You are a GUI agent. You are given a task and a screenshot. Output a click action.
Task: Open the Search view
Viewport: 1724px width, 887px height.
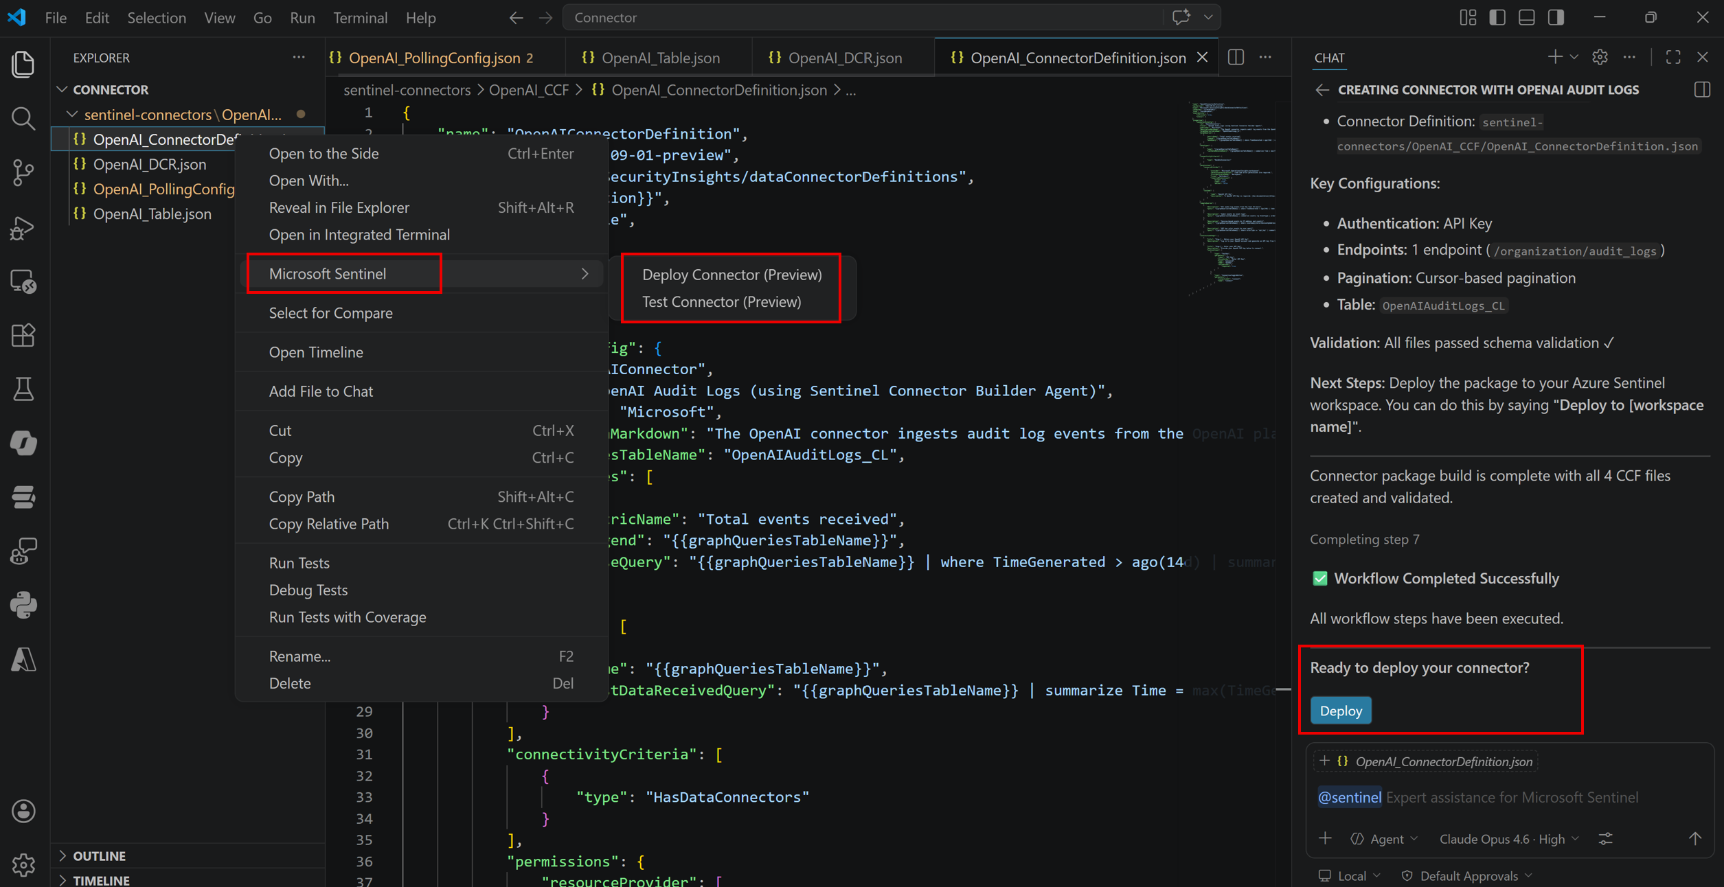pyautogui.click(x=23, y=119)
